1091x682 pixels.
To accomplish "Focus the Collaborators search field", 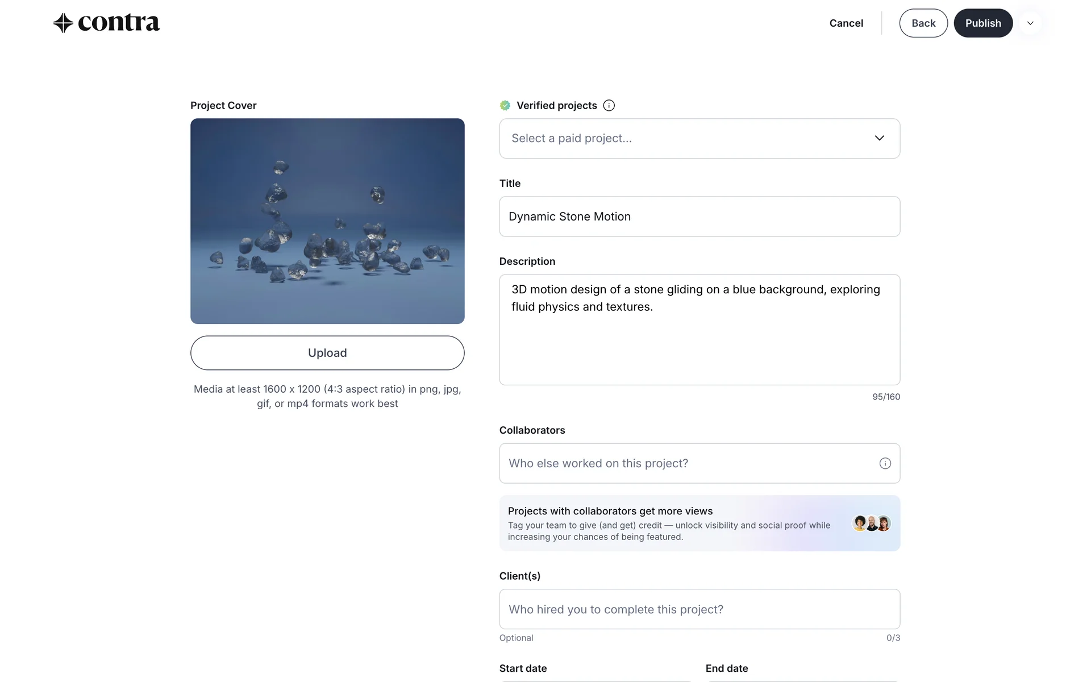I will (x=682, y=463).
